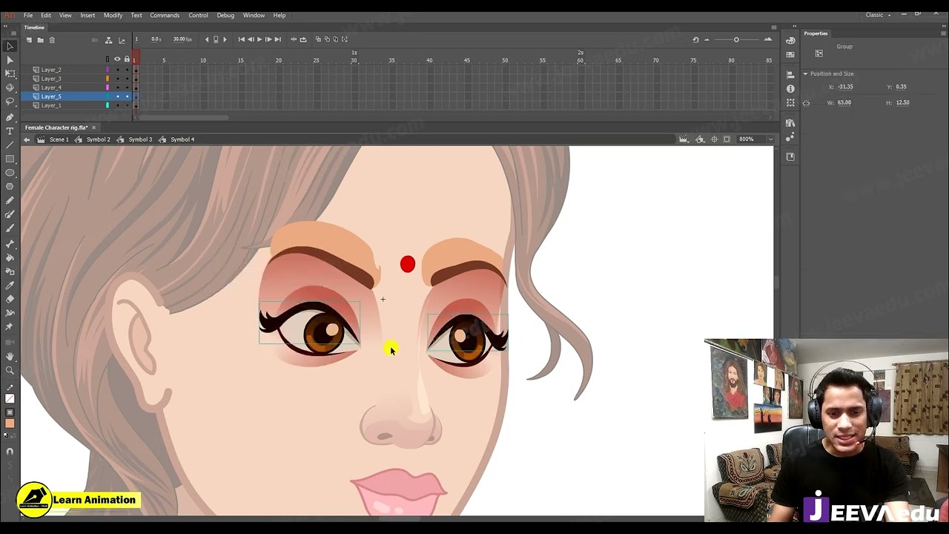Select the PolyStar tool
949x534 pixels.
(x=10, y=186)
